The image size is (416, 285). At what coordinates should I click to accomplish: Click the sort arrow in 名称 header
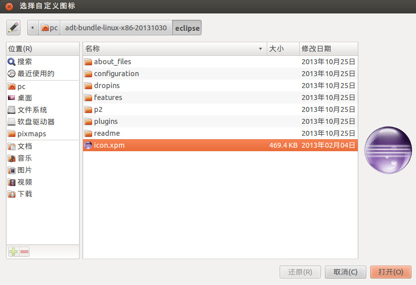261,49
